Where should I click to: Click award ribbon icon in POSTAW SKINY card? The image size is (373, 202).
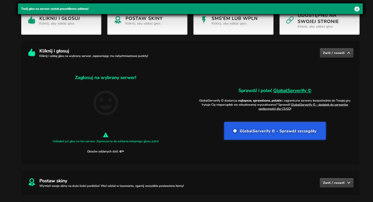click(x=118, y=20)
